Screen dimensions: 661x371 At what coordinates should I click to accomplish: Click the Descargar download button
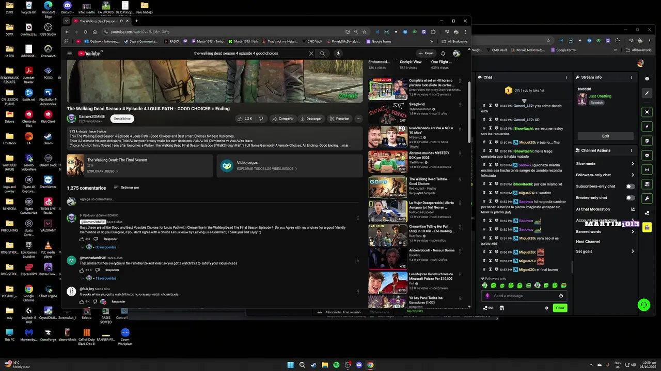pyautogui.click(x=311, y=119)
